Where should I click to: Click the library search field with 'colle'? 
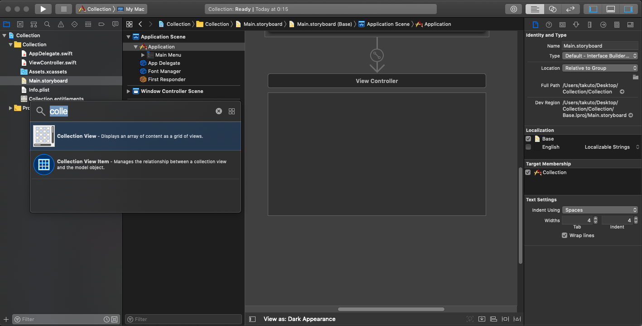point(131,111)
